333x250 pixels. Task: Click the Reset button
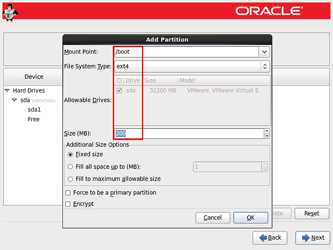(312, 213)
